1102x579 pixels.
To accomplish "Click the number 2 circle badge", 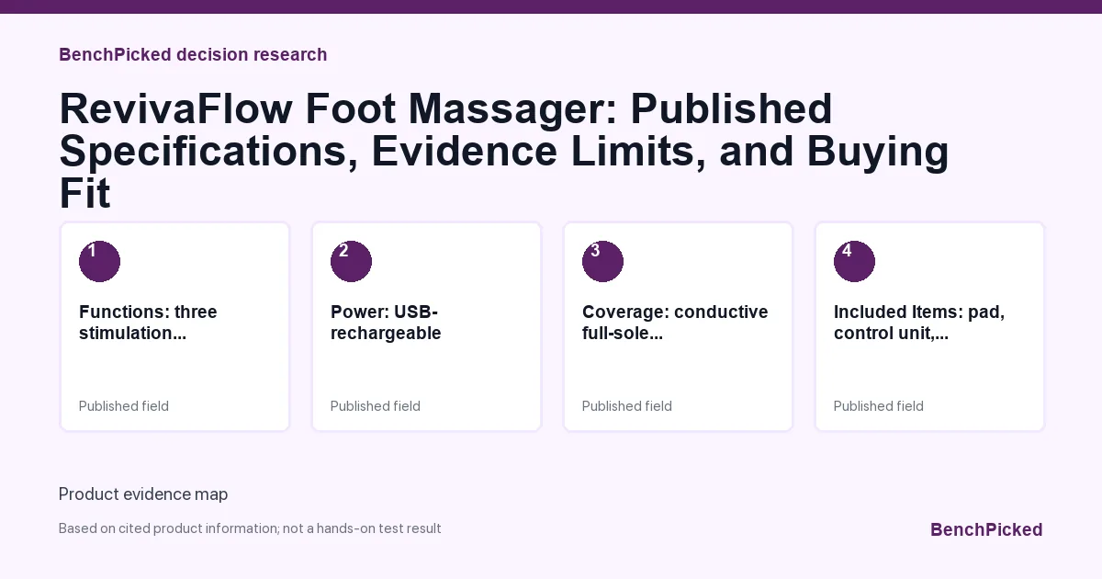I will click(x=351, y=261).
